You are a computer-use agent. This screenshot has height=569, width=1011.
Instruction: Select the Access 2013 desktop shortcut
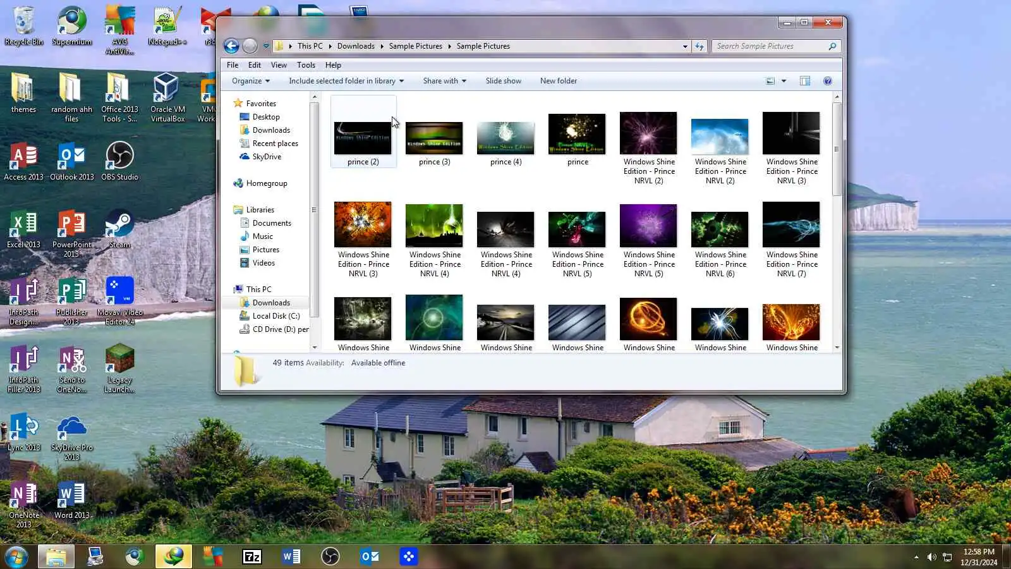pyautogui.click(x=24, y=161)
